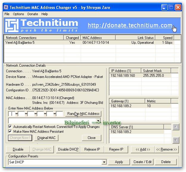Focus the last MAC address octet field
Viewport: 186px width, 172px height.
pos(59,114)
